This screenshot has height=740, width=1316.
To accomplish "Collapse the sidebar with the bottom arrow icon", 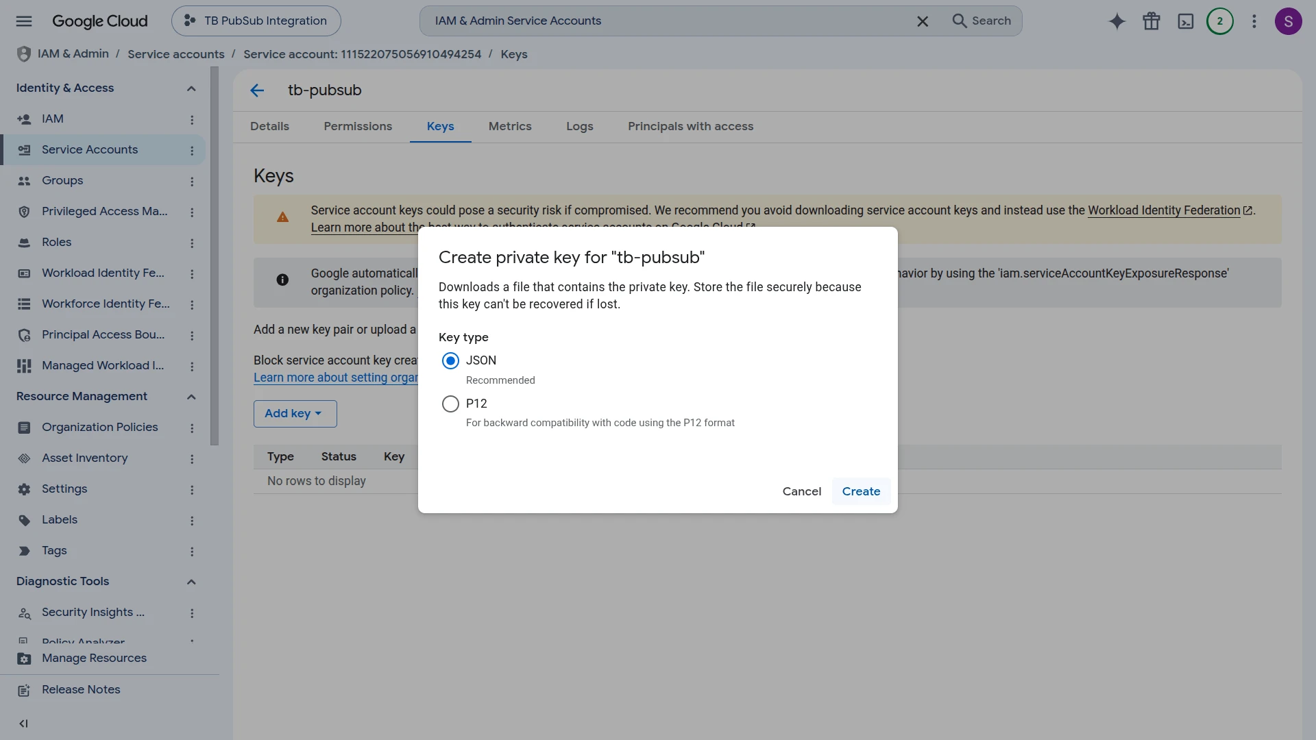I will tap(24, 724).
